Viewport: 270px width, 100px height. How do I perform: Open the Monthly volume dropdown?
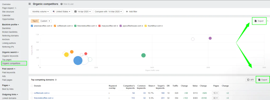coord(40,12)
